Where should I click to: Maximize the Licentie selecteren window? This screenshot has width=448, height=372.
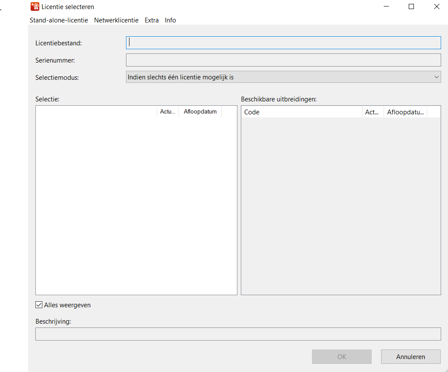tap(411, 6)
